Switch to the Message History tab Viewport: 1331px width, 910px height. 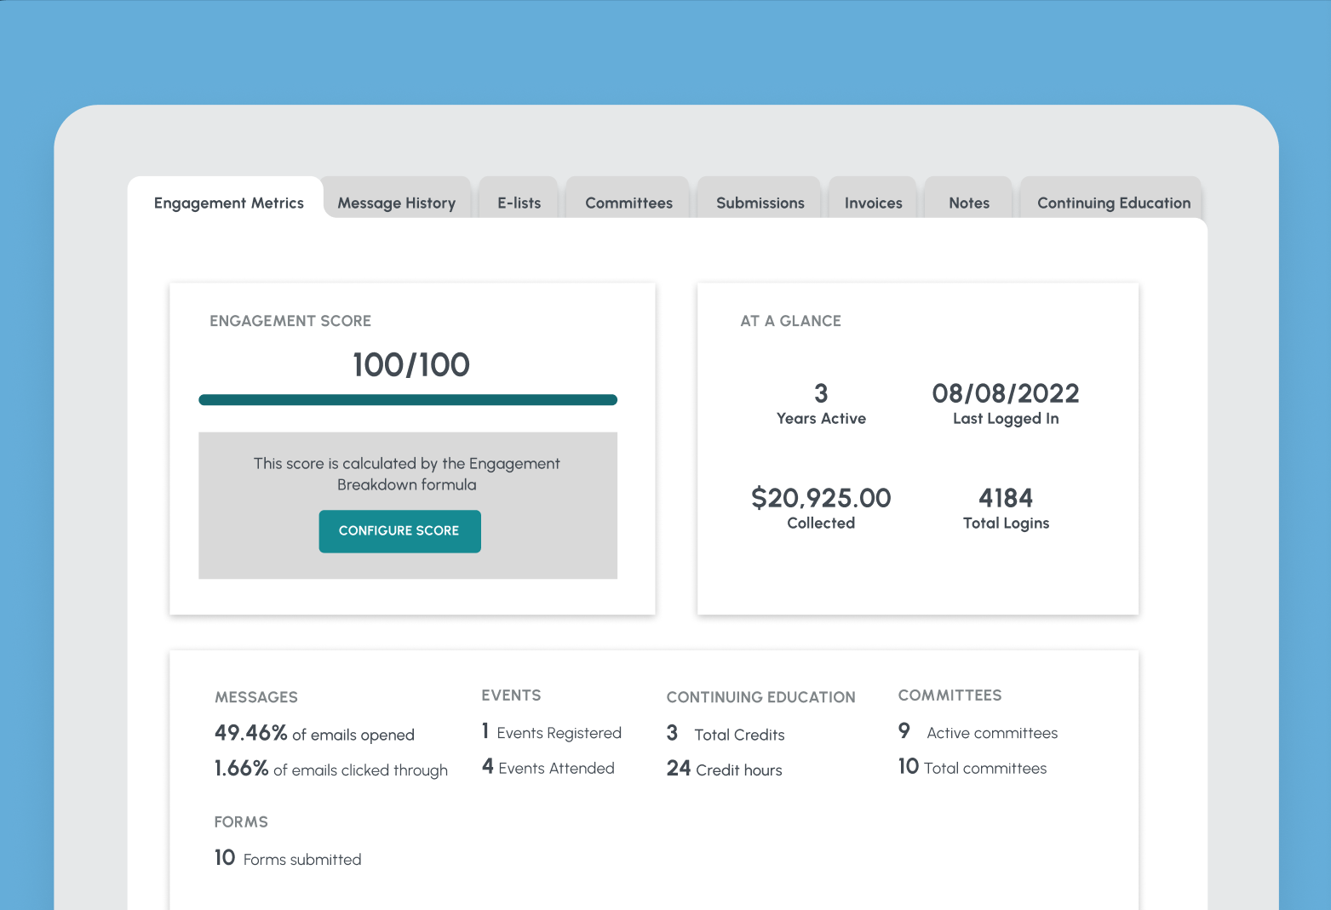(396, 203)
